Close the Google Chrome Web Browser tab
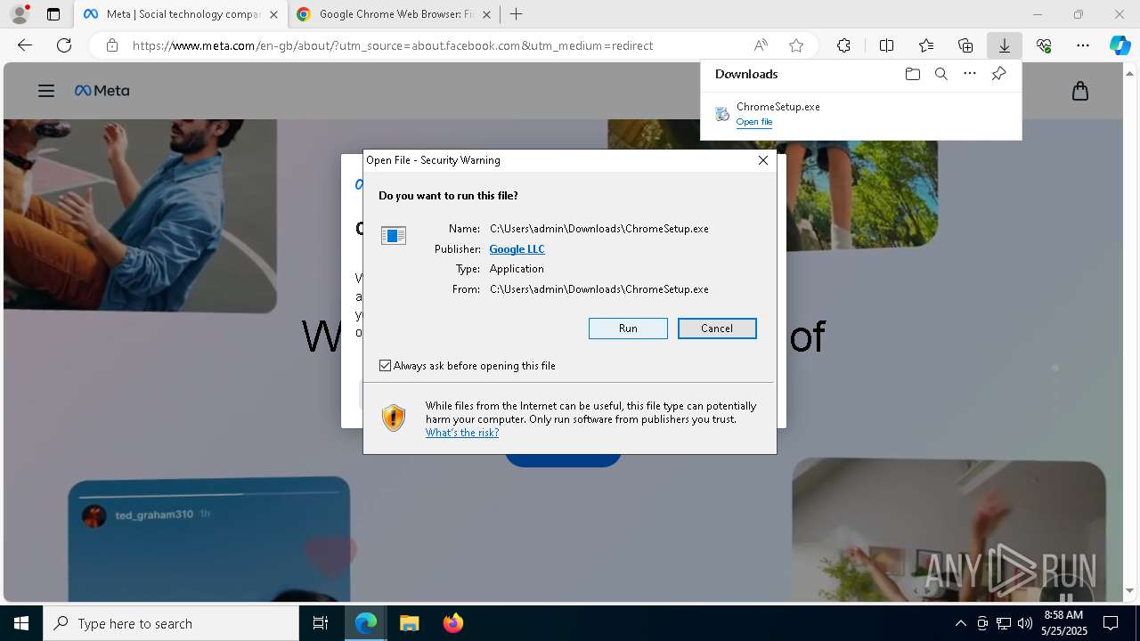Image resolution: width=1140 pixels, height=641 pixels. (486, 14)
